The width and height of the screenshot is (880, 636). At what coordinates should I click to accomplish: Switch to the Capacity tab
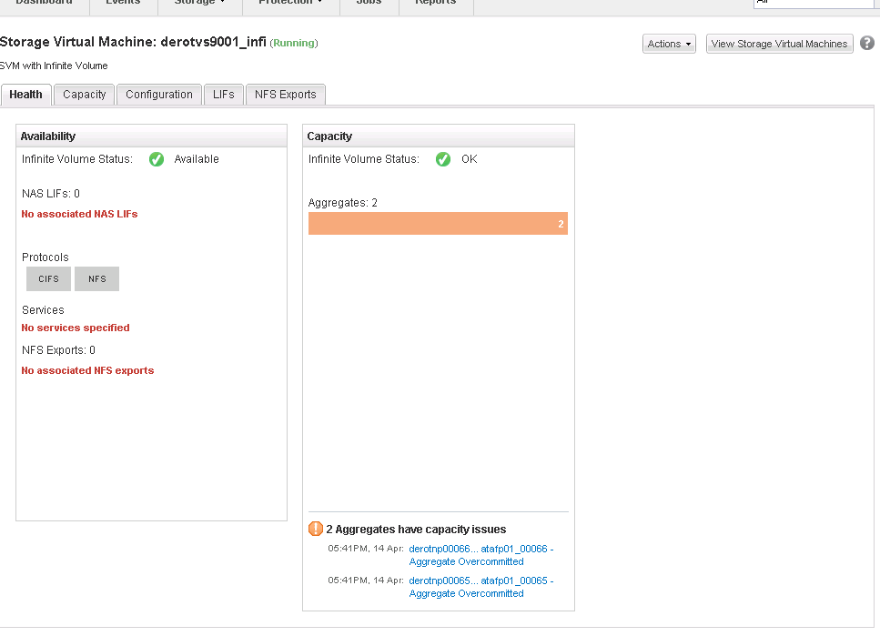tap(85, 95)
